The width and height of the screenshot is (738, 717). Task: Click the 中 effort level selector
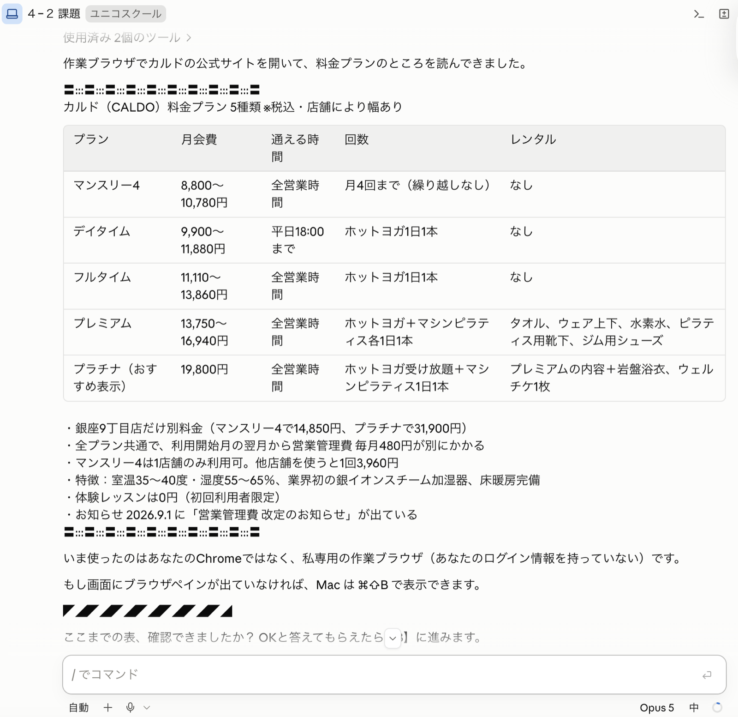click(694, 708)
